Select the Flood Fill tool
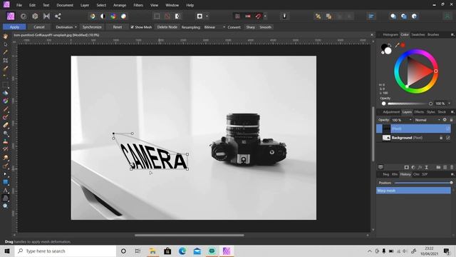 [x=5, y=93]
